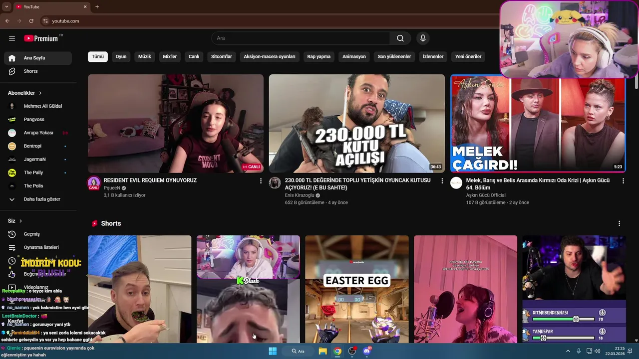This screenshot has width=639, height=359.
Task: Open Pangvoss subscription channel
Action: (39, 120)
